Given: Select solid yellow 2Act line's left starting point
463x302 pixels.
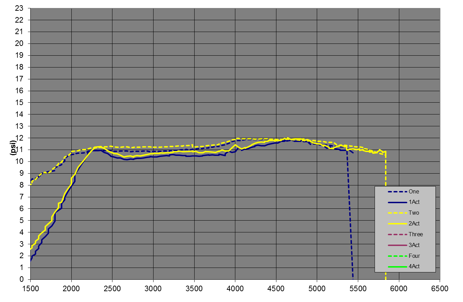Looking at the screenshot, I should click(x=31, y=249).
